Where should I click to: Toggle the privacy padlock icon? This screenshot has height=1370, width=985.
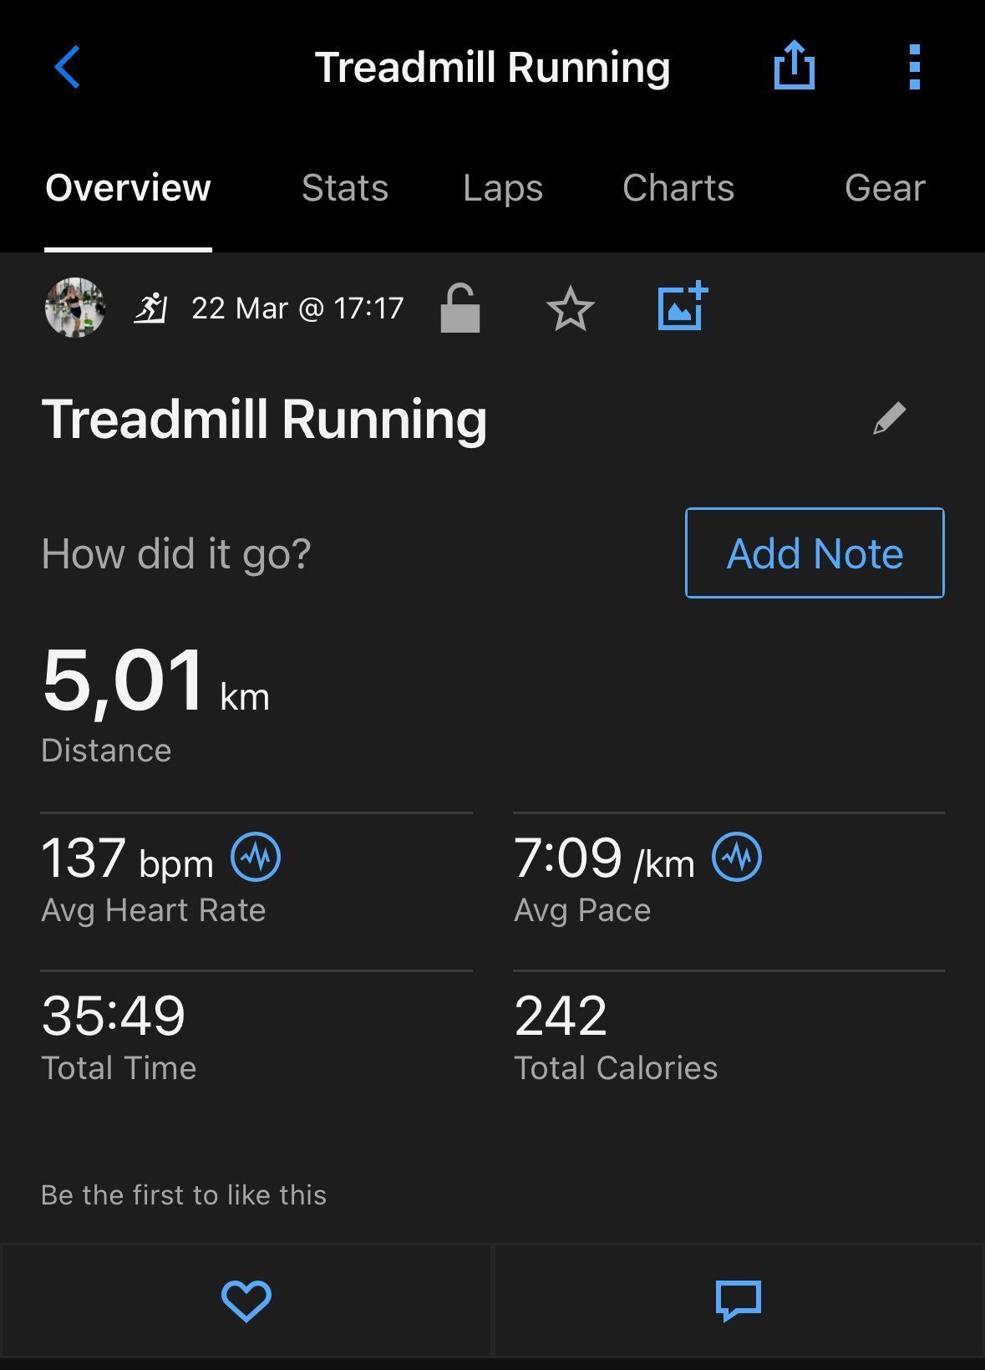460,308
